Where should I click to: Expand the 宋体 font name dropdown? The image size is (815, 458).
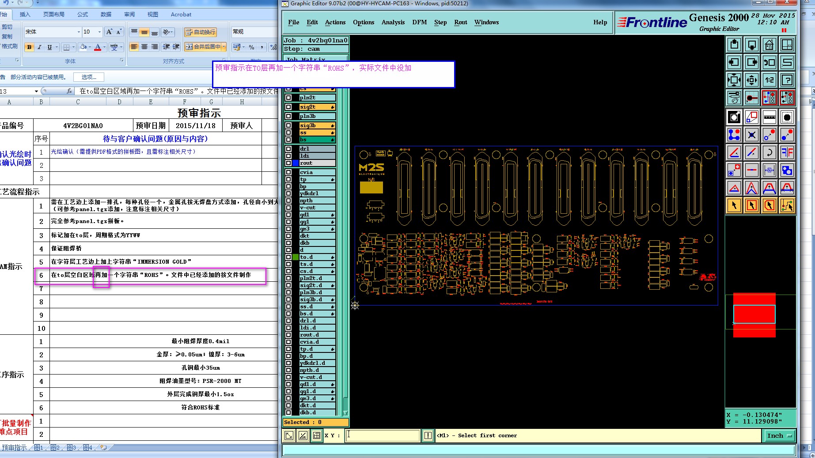[x=79, y=32]
